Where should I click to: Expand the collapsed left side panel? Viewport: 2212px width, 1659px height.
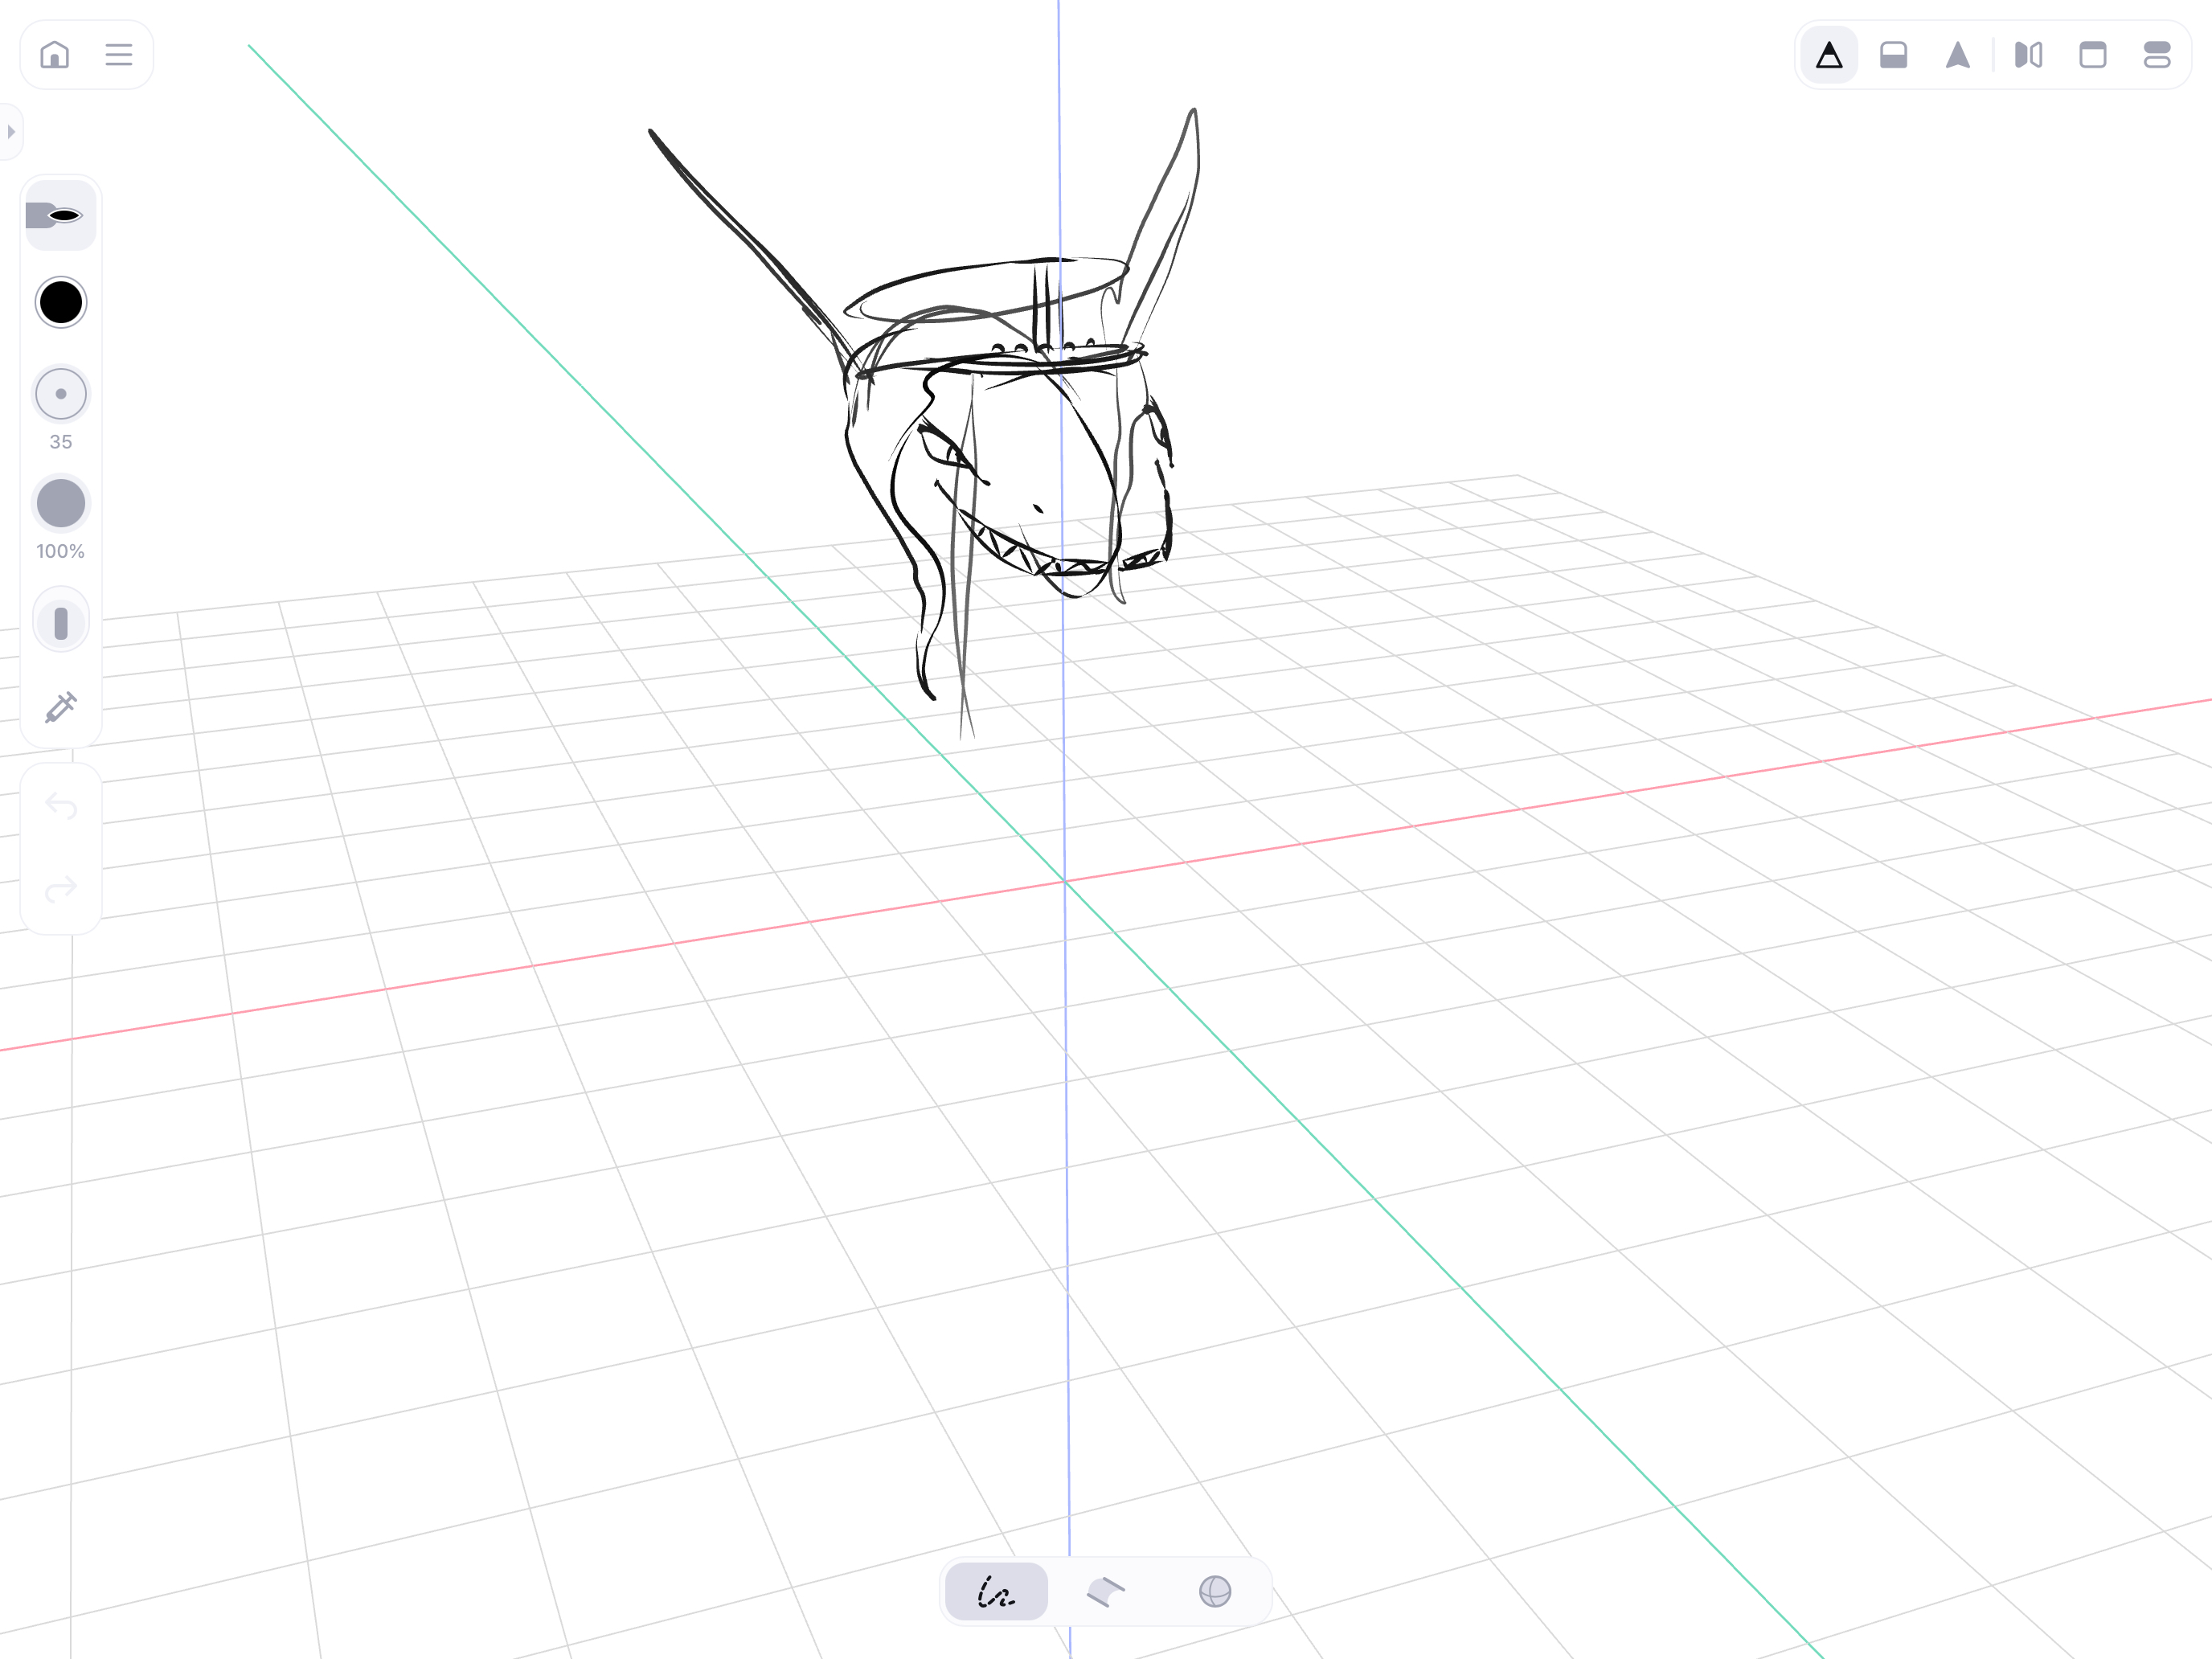[x=11, y=131]
